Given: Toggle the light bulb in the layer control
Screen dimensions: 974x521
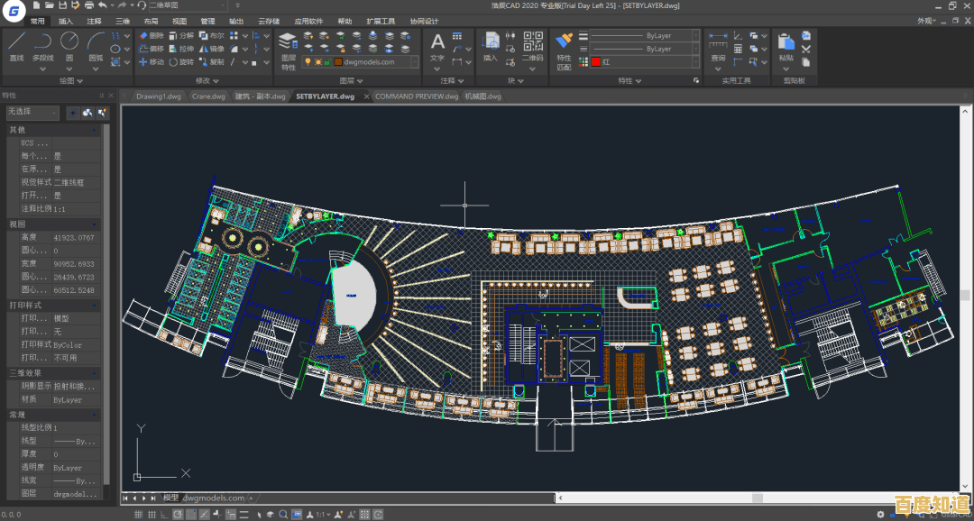Looking at the screenshot, I should 309,61.
